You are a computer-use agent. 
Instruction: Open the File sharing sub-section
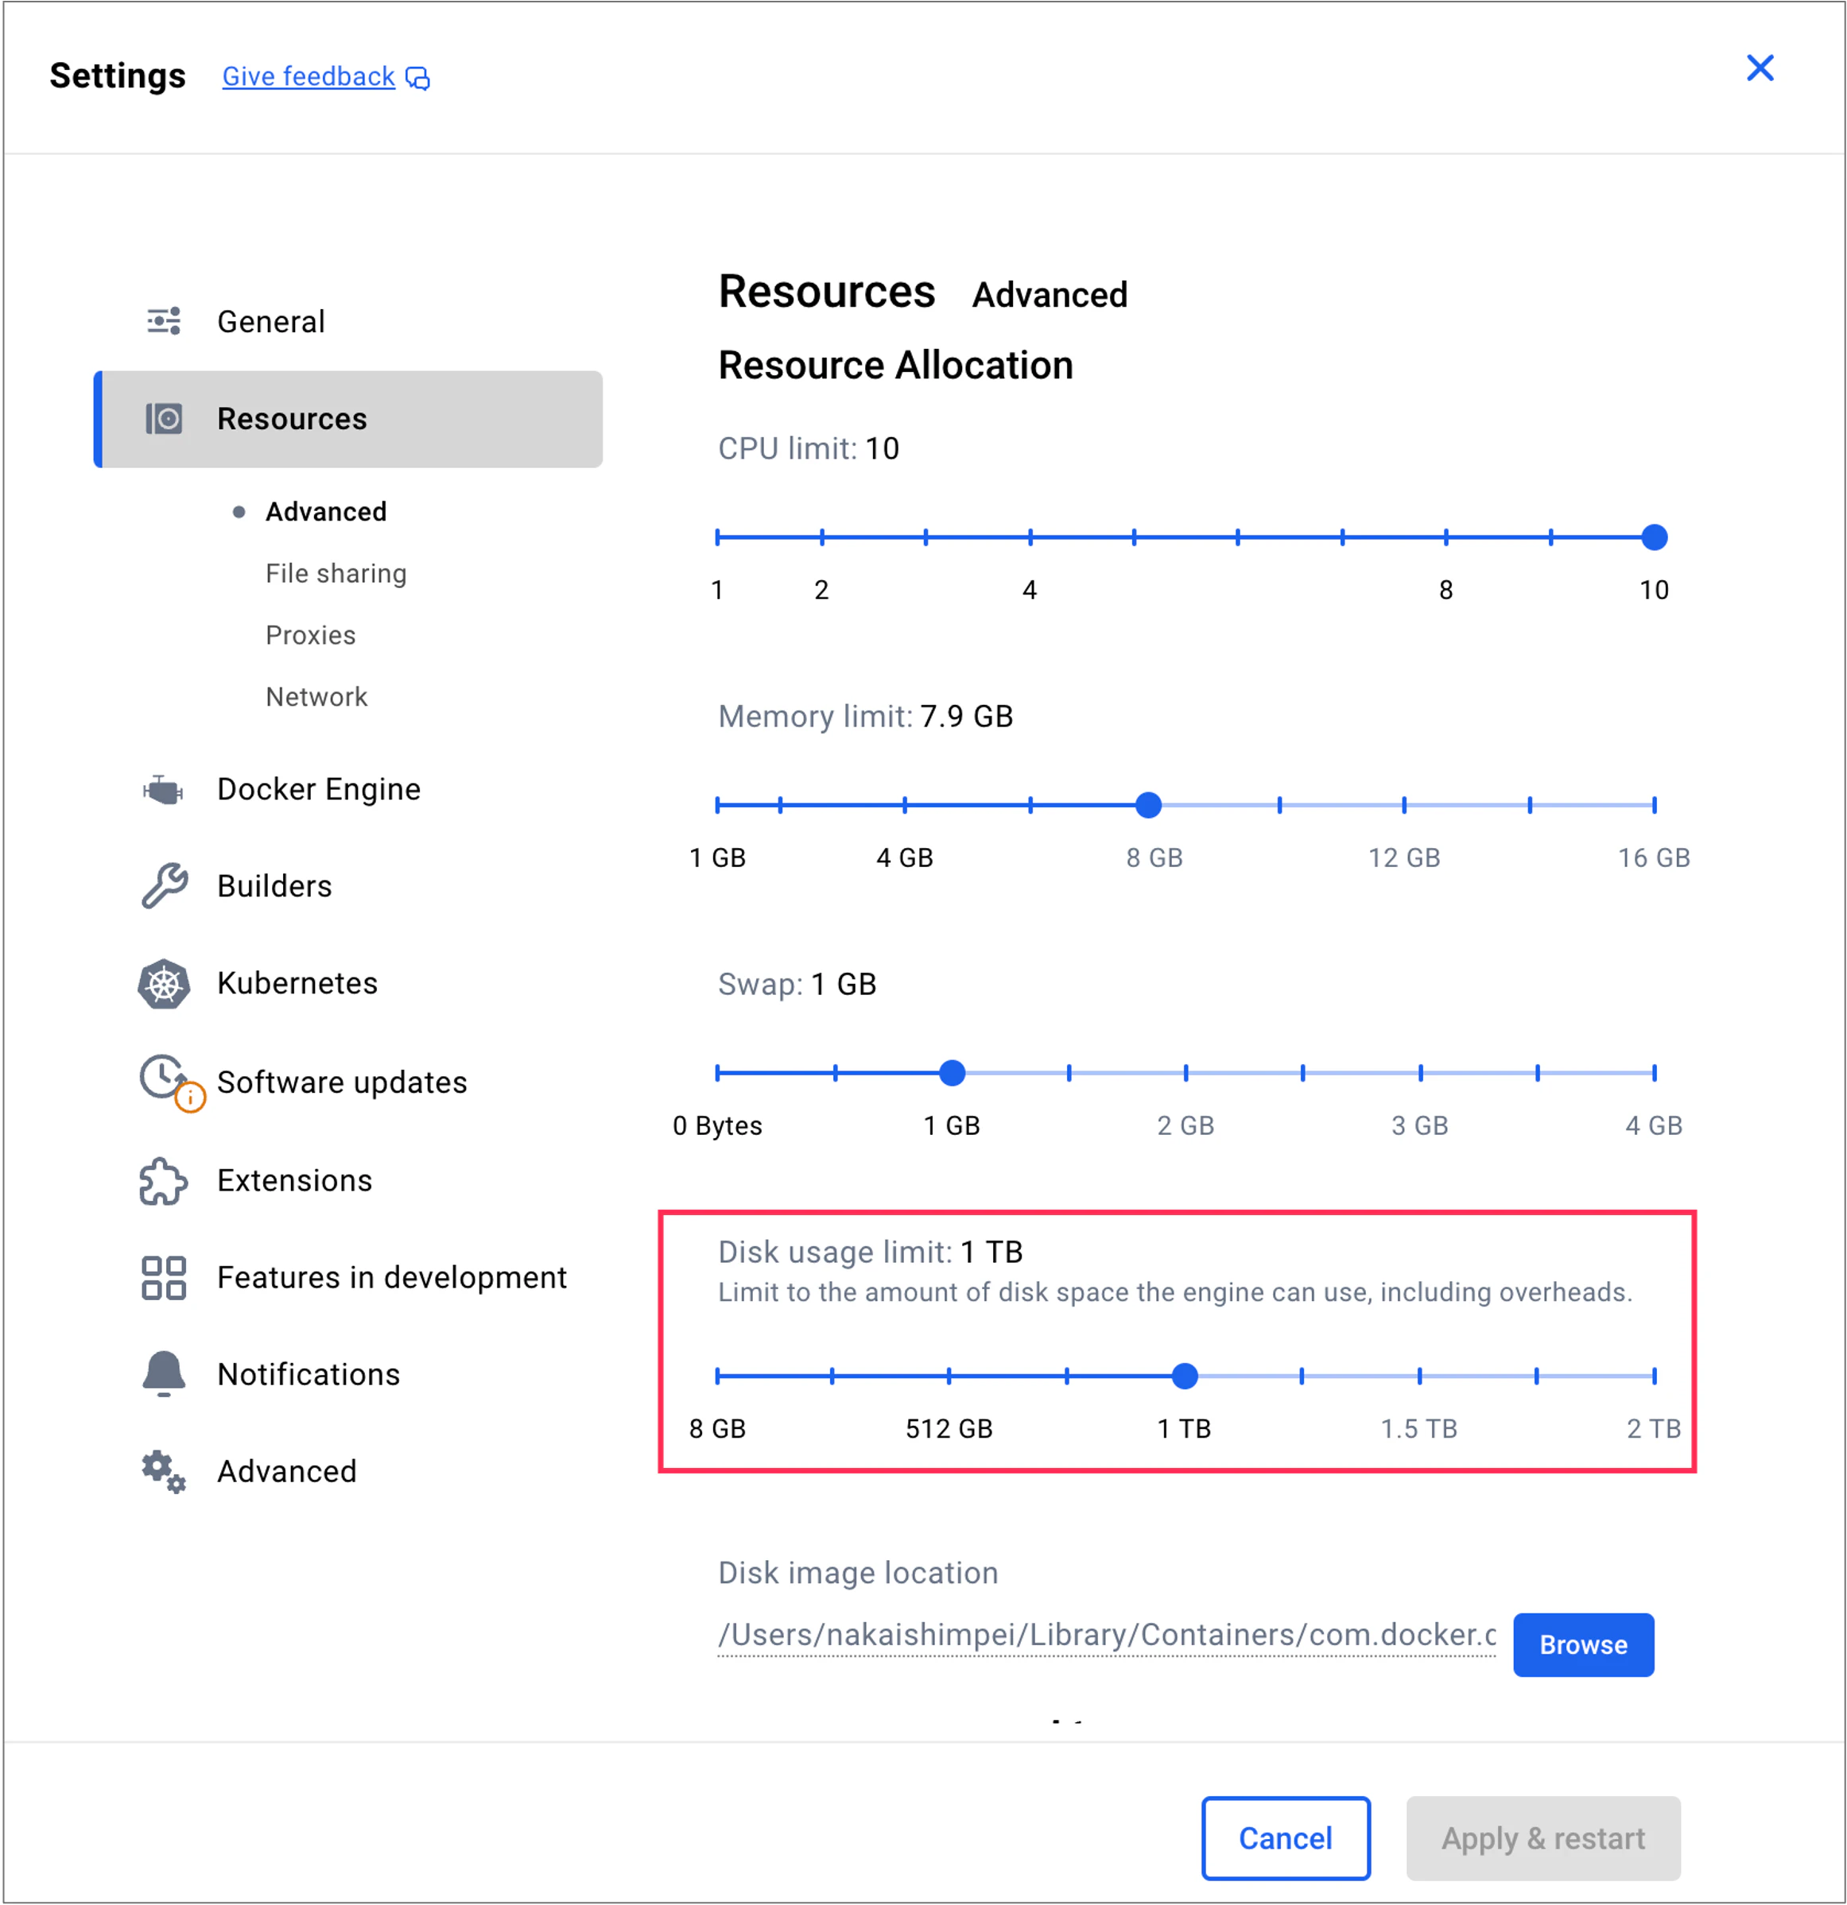336,574
